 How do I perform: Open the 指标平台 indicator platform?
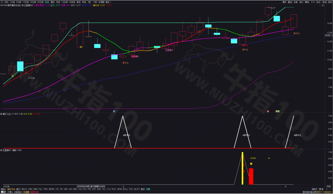(x=11, y=189)
